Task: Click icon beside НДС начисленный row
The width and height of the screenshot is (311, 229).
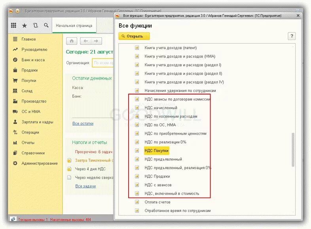Action: click(x=137, y=108)
